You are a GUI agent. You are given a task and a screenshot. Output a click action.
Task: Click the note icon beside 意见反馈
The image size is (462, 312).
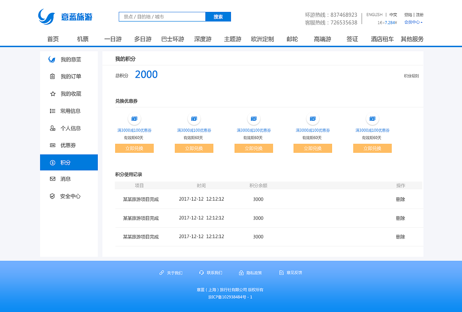[x=282, y=273]
